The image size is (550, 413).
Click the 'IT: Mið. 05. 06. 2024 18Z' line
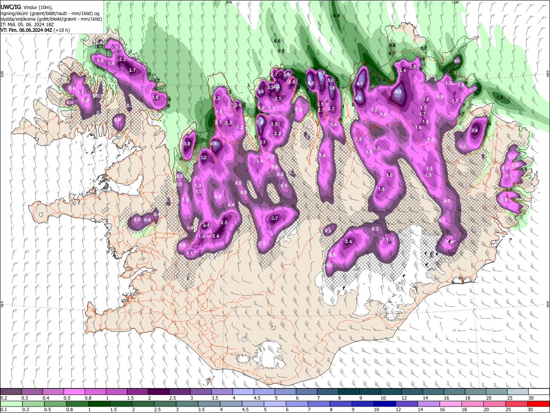[27, 25]
